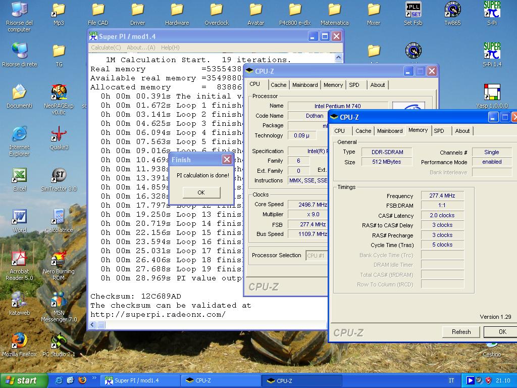Open the Mp3 folder shortcut
The height and width of the screenshot is (388, 517).
tap(59, 10)
